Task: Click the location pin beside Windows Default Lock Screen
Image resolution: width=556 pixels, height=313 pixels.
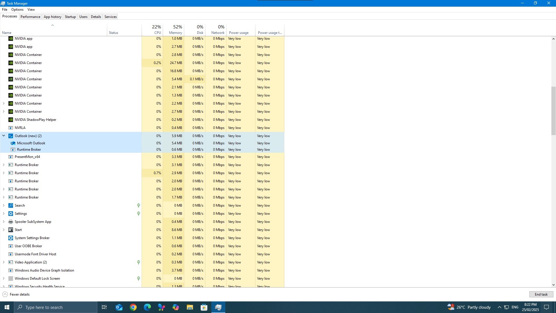Action: 138,278
